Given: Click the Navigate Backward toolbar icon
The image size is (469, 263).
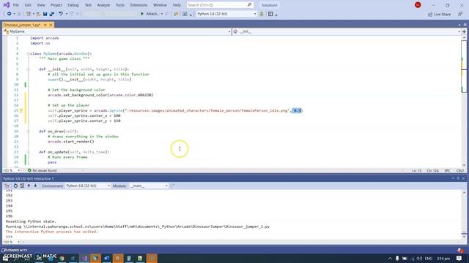Looking at the screenshot, I should pyautogui.click(x=10, y=14).
